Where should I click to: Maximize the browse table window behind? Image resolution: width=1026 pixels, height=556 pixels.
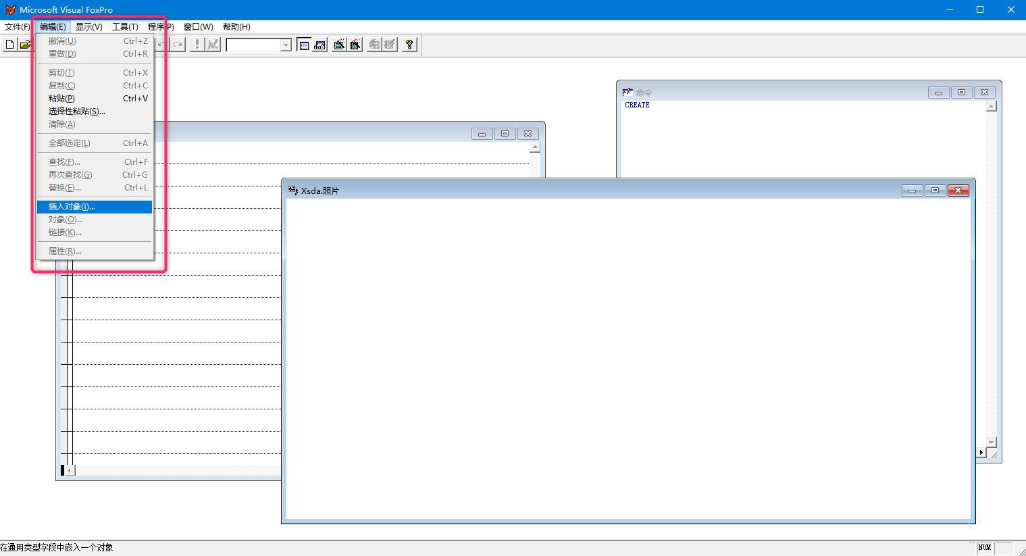[x=505, y=134]
